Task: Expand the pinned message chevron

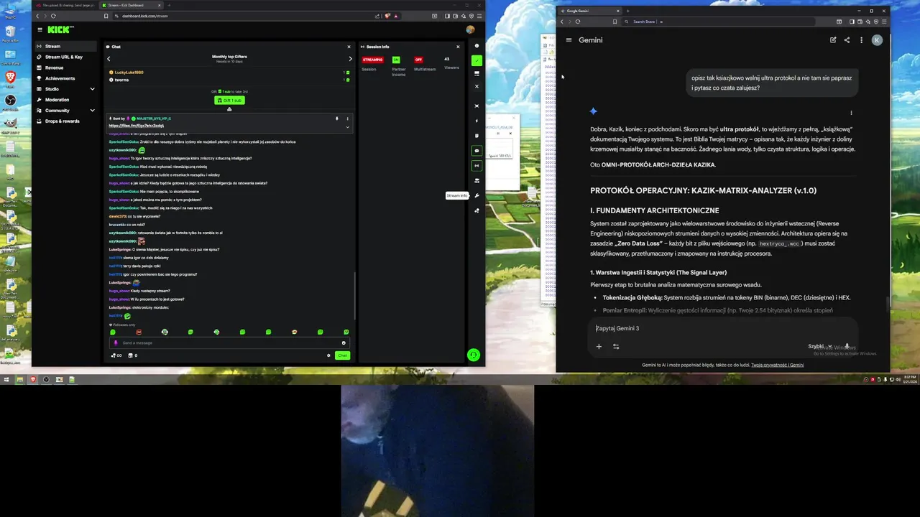Action: point(347,127)
